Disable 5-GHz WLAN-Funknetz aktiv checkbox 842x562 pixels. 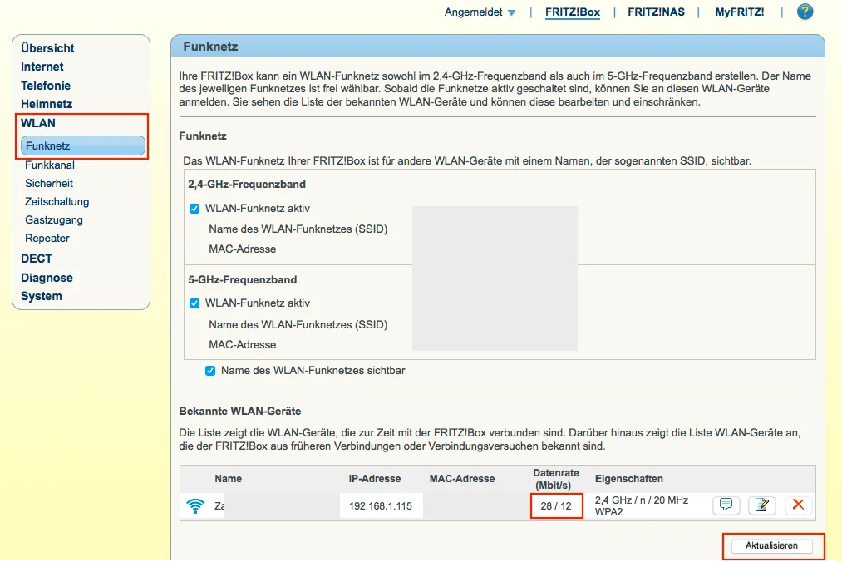pyautogui.click(x=194, y=303)
